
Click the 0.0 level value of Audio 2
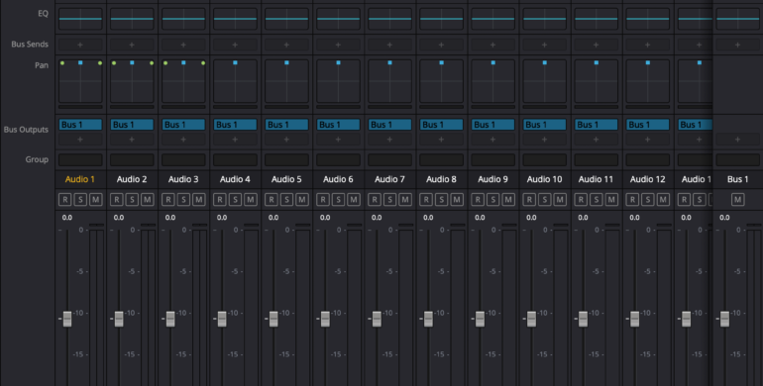[x=119, y=218]
